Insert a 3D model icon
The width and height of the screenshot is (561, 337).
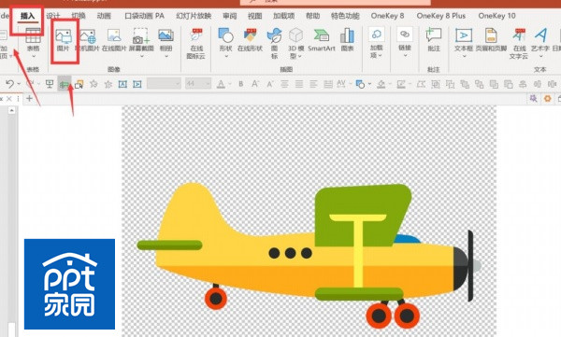(295, 43)
